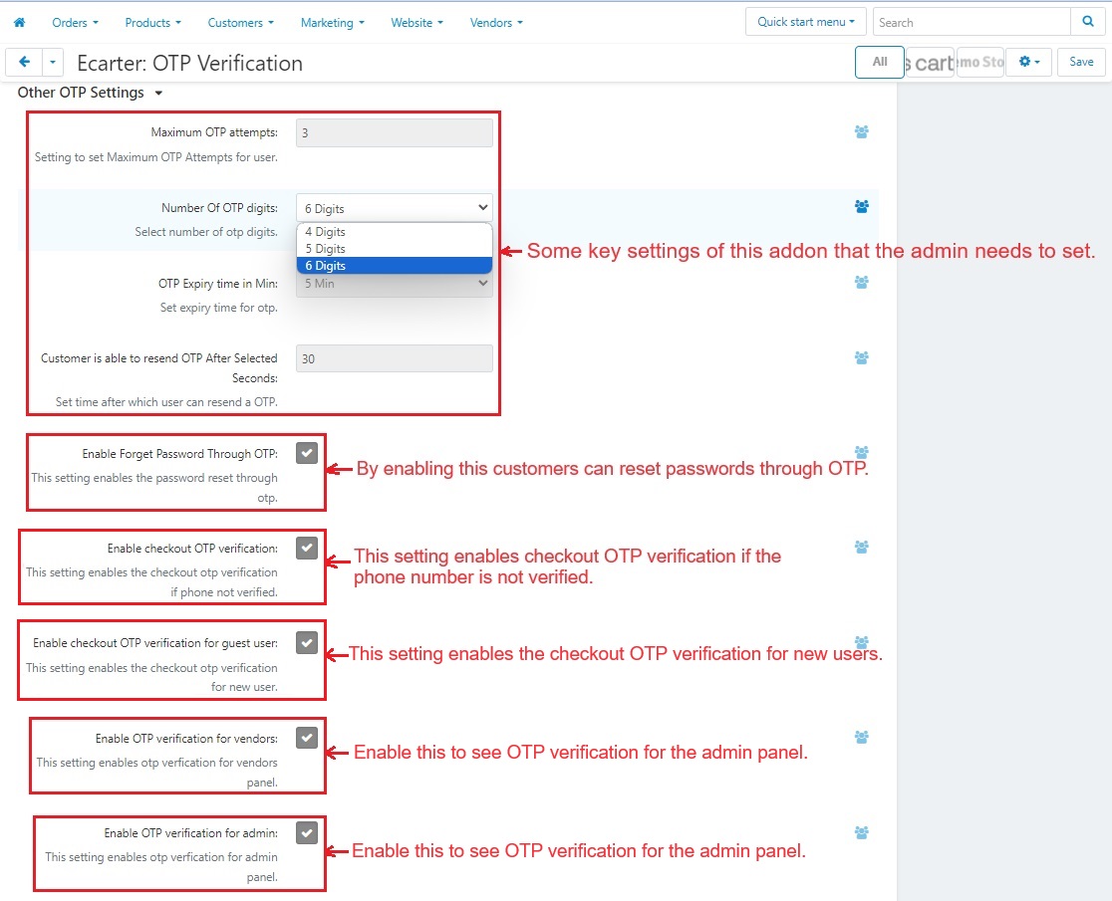
Task: Open the Website menu
Action: [x=417, y=23]
